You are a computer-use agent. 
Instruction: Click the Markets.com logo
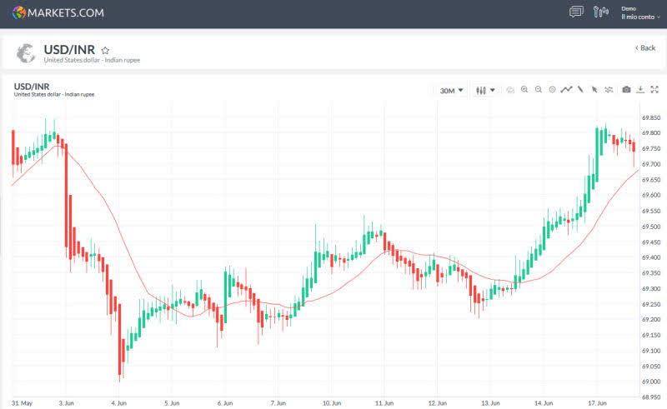[58, 12]
